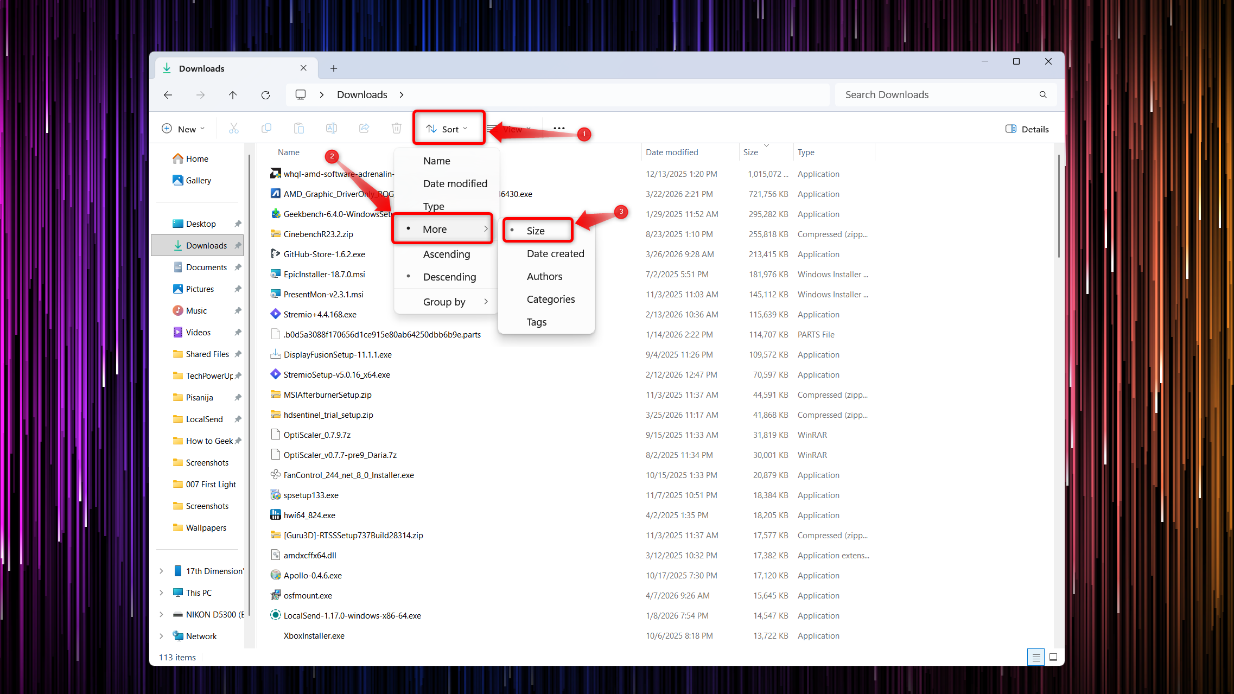This screenshot has width=1234, height=694.
Task: Expand 17th Dimension in tree
Action: [x=161, y=571]
